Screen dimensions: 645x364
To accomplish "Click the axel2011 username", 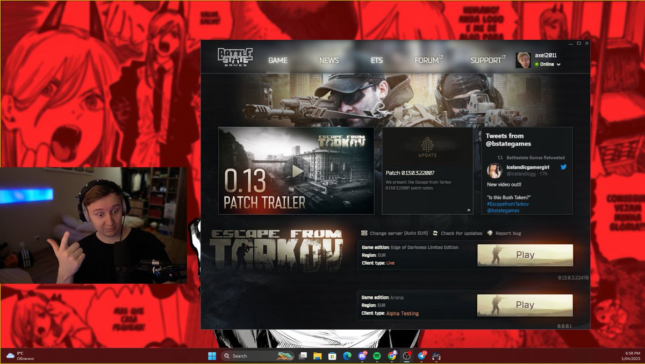I will click(x=546, y=55).
